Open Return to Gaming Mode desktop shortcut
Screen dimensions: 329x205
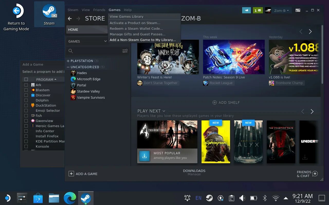16,17
